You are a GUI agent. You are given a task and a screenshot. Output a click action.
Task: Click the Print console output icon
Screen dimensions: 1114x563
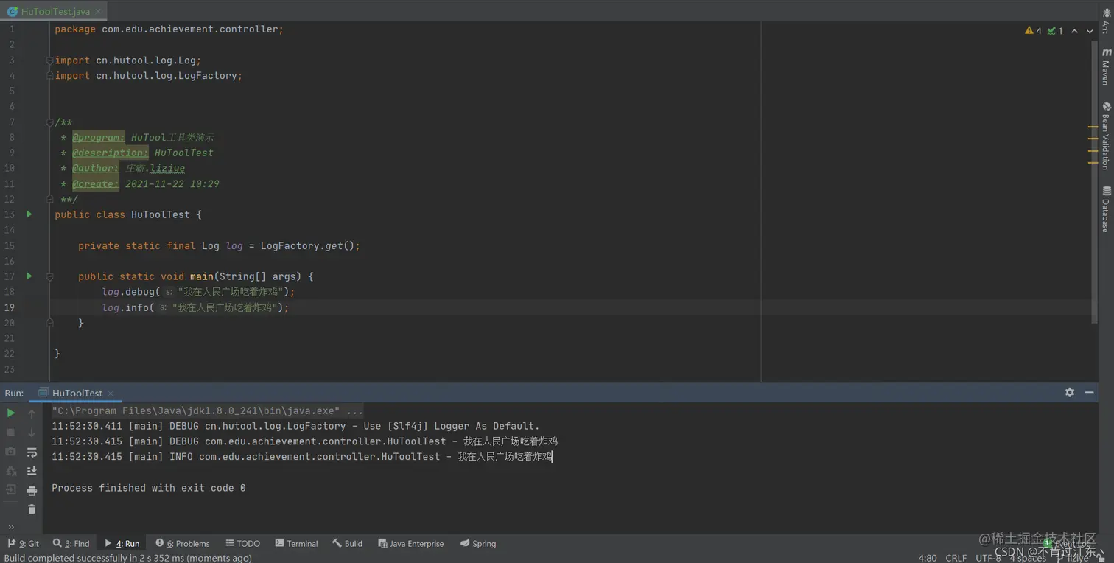pyautogui.click(x=32, y=490)
